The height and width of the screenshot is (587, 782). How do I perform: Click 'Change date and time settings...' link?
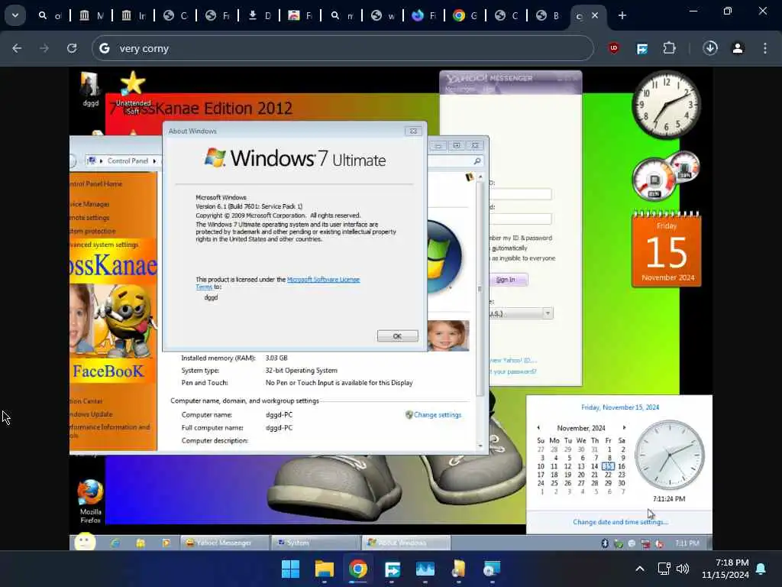click(x=620, y=522)
